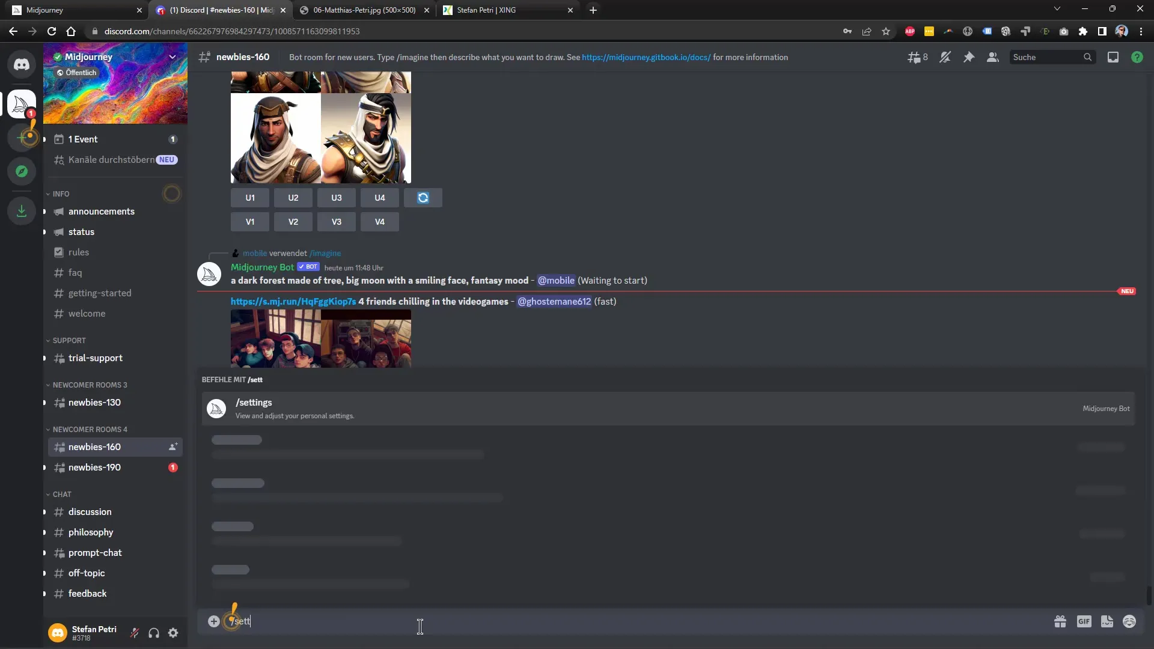The width and height of the screenshot is (1154, 649).
Task: Expand the NEWCOMER ROOMS 4 section
Action: click(90, 428)
